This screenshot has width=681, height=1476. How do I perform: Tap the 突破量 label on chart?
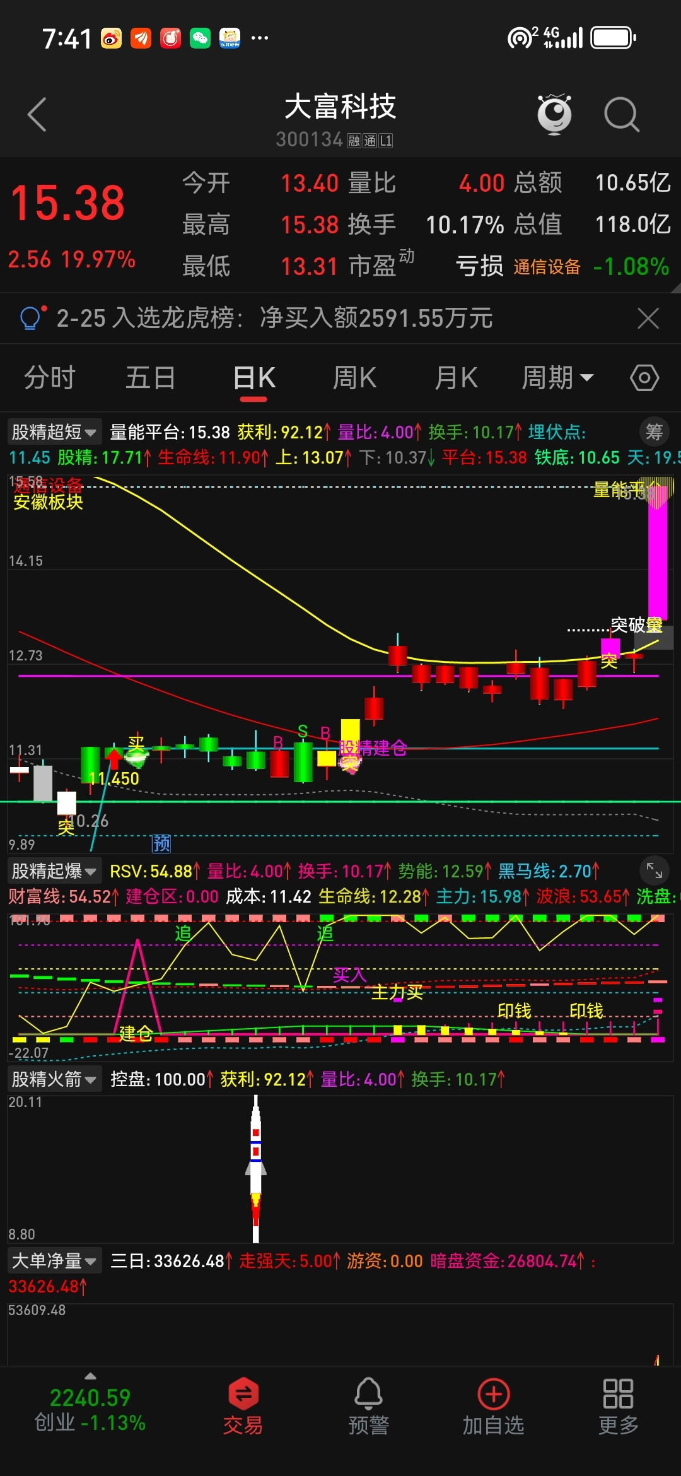point(636,624)
